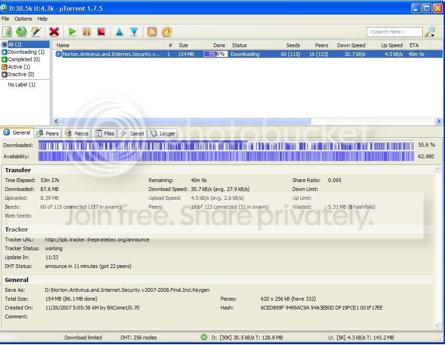Switch to the Files tab
This screenshot has width=445, height=345.
coord(104,134)
